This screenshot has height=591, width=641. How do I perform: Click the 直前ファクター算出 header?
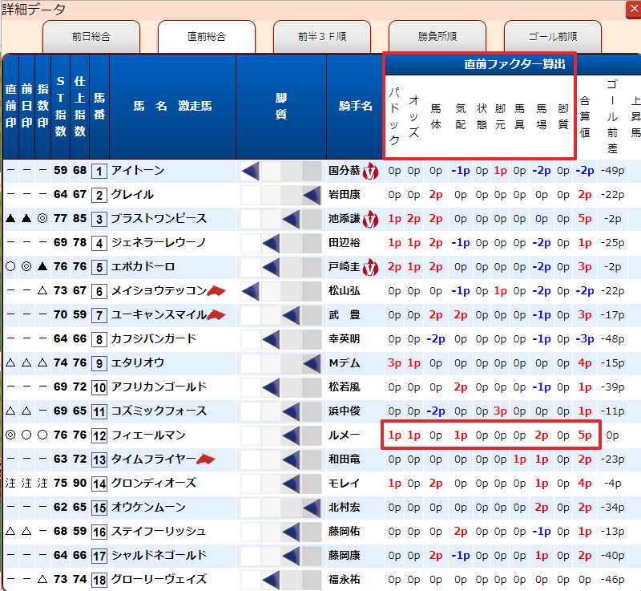(x=514, y=64)
